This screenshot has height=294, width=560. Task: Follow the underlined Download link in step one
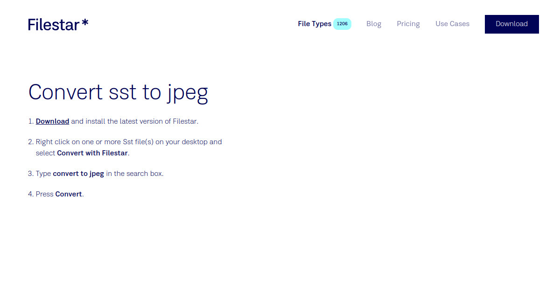pyautogui.click(x=52, y=121)
